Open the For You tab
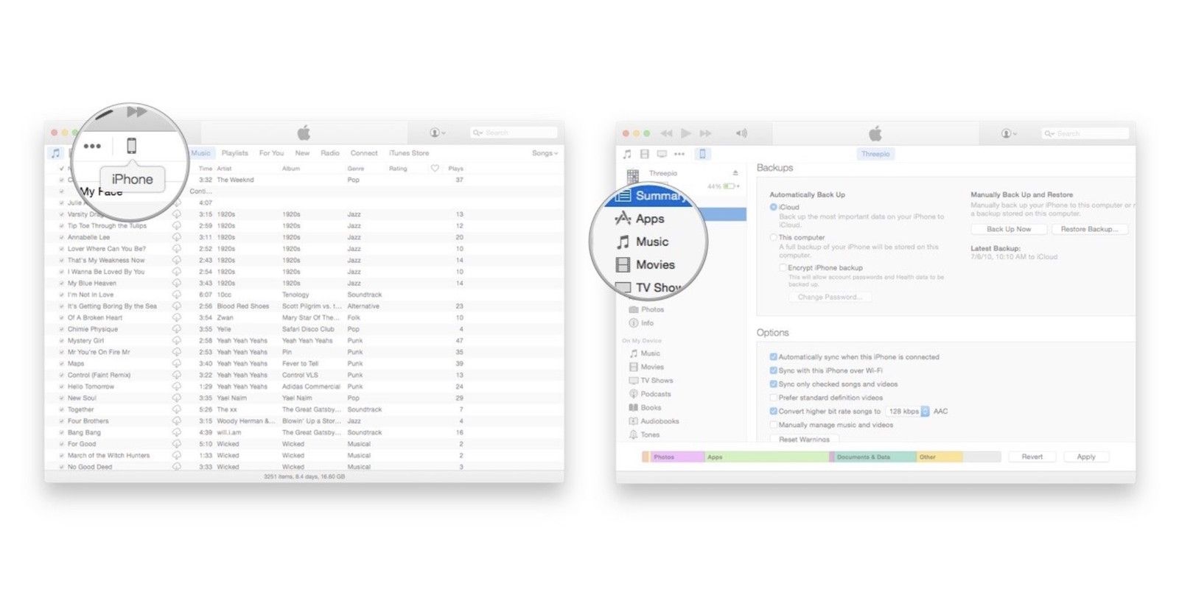 click(x=271, y=153)
